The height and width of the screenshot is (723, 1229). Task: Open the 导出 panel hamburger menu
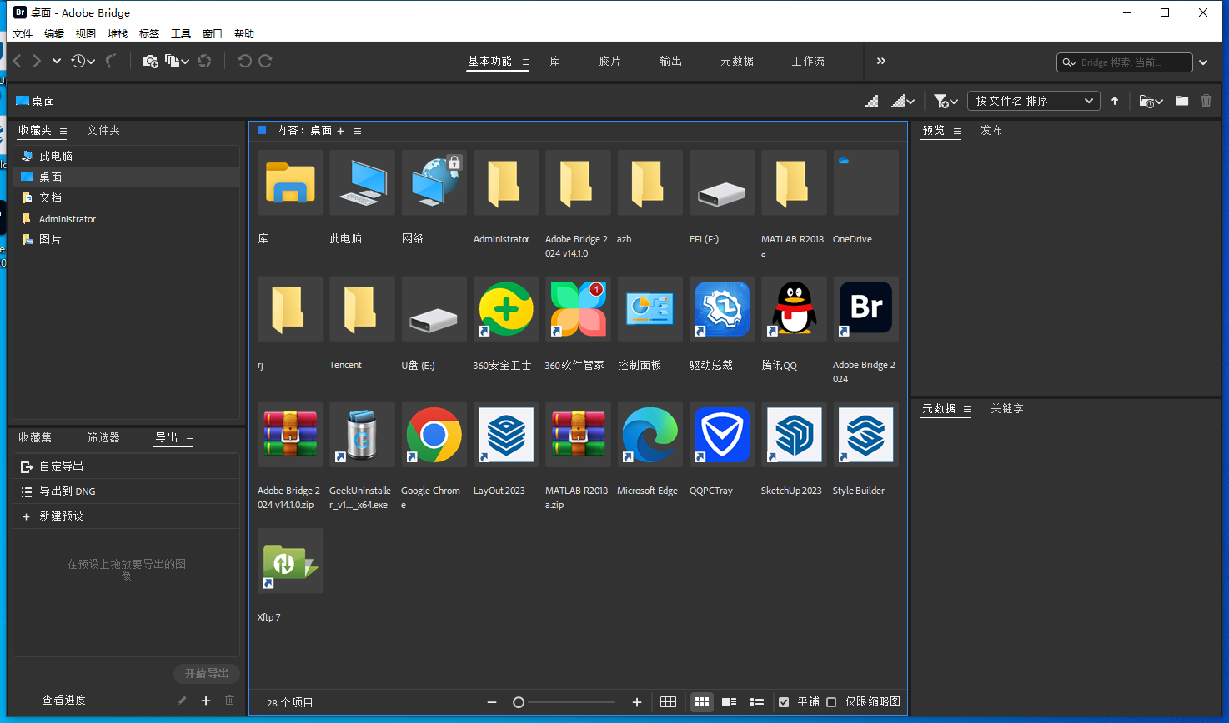(x=189, y=438)
